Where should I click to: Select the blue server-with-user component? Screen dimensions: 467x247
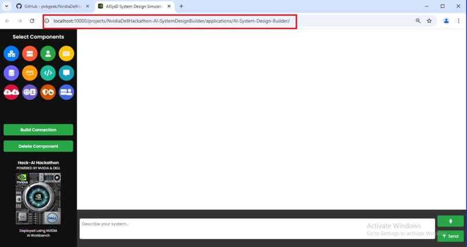pyautogui.click(x=67, y=92)
